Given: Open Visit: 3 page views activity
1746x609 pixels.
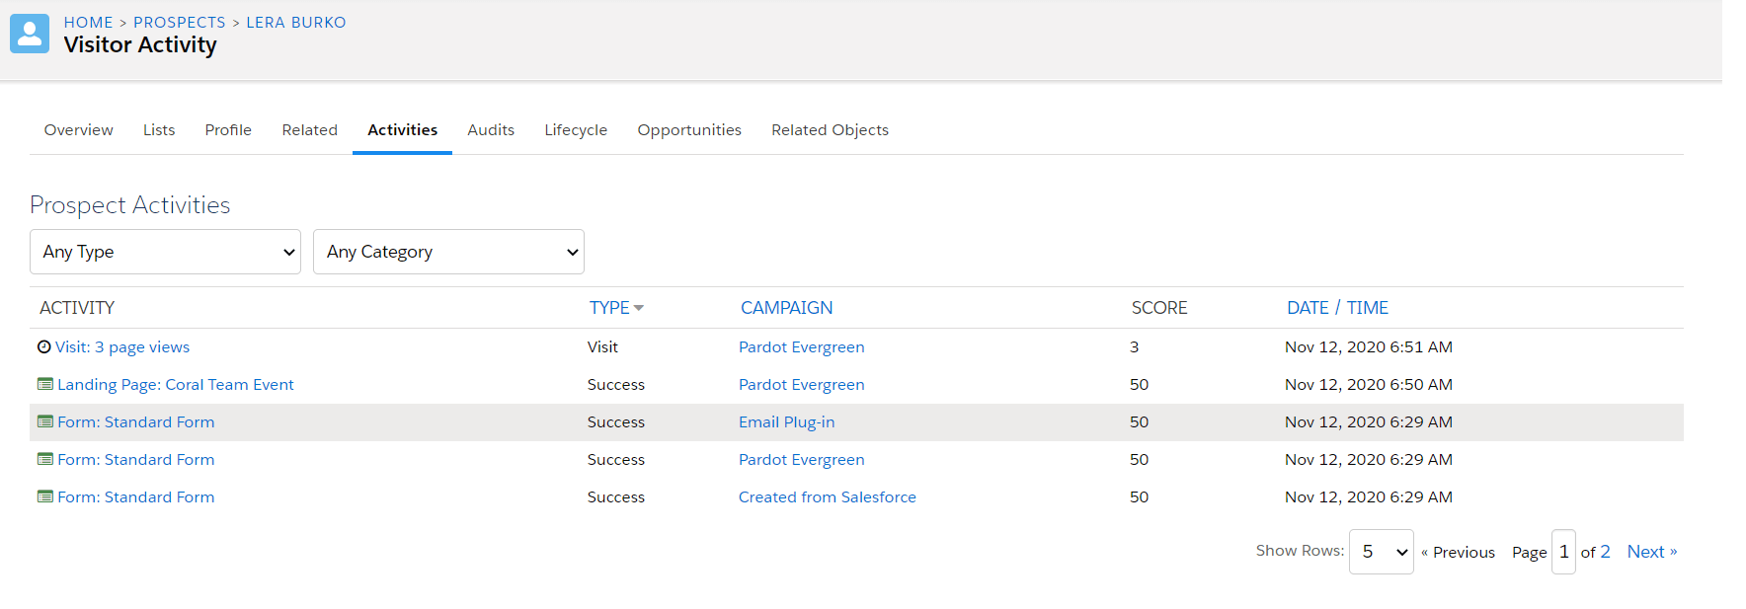Looking at the screenshot, I should [122, 347].
